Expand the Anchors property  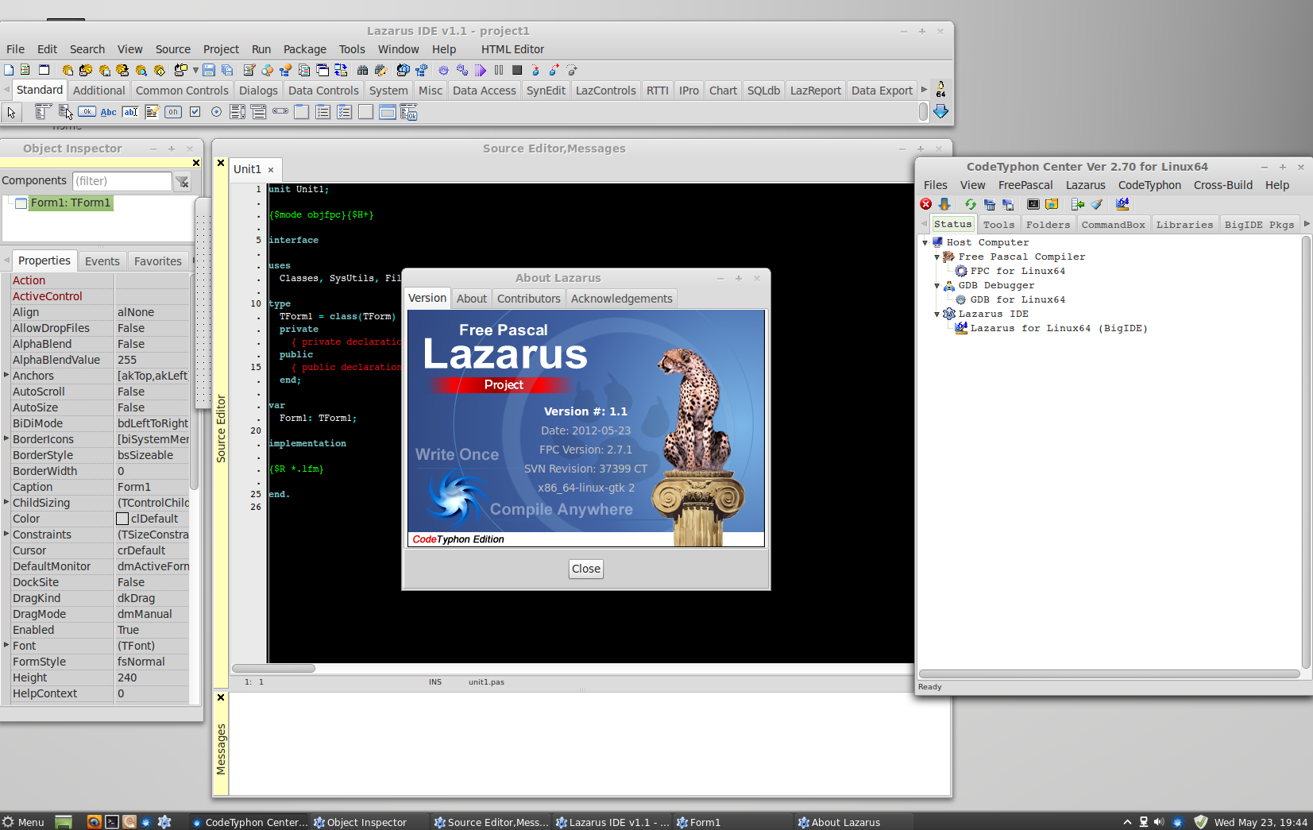tap(6, 375)
